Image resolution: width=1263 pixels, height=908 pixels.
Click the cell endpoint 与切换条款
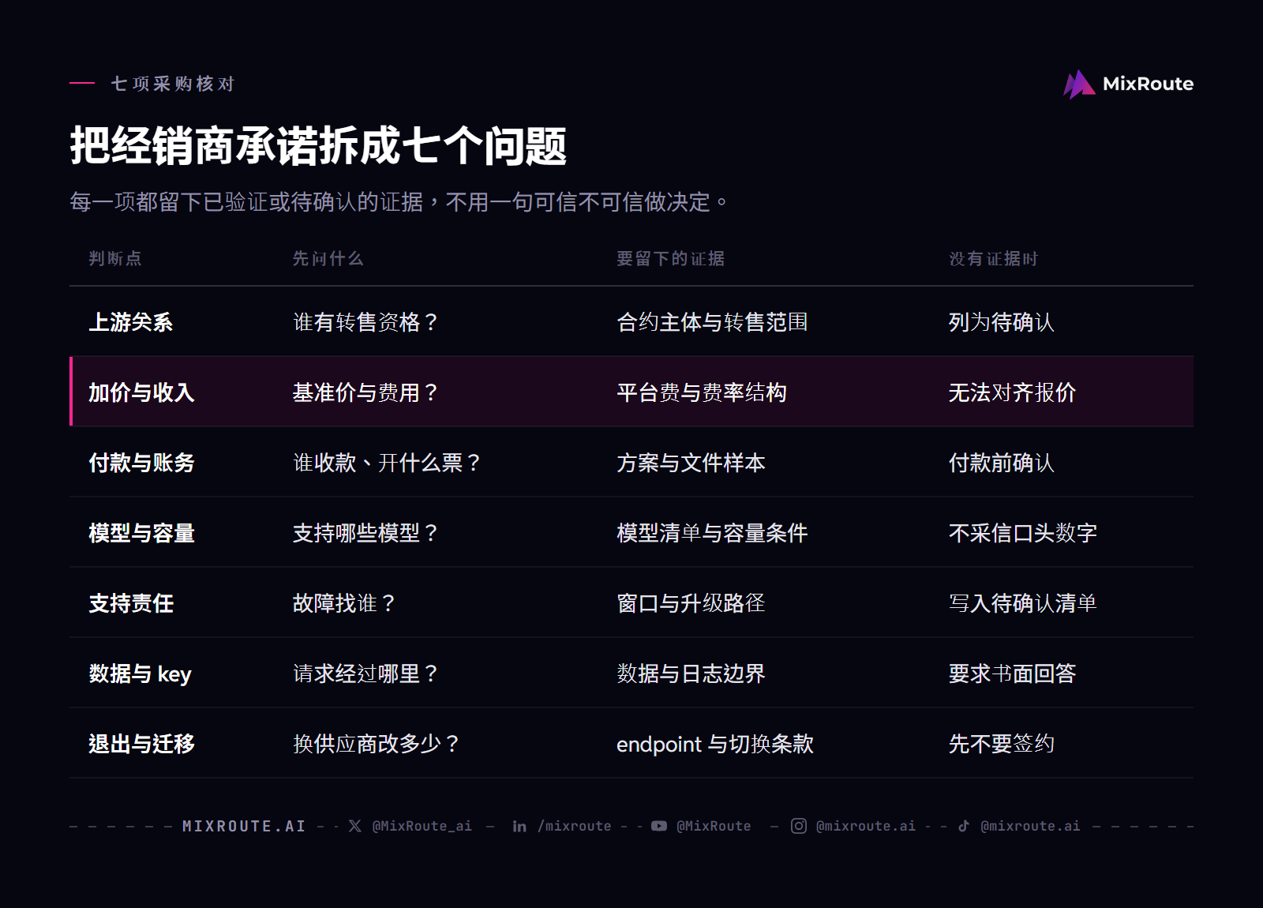(x=715, y=744)
